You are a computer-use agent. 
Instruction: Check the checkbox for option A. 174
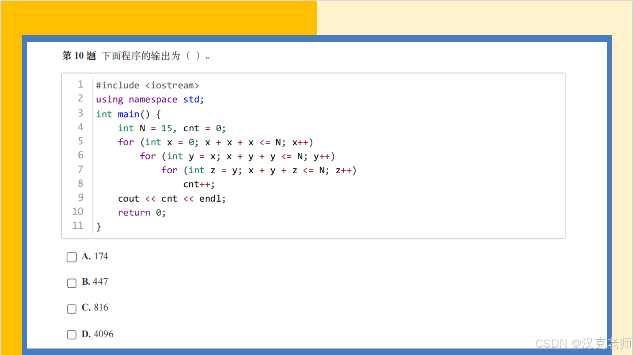point(72,257)
